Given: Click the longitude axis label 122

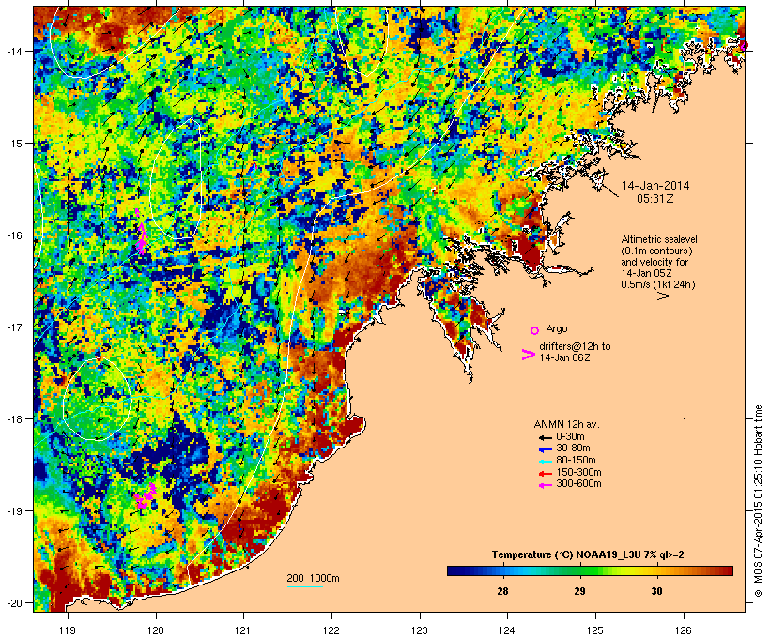Looking at the screenshot, I should coord(331,630).
